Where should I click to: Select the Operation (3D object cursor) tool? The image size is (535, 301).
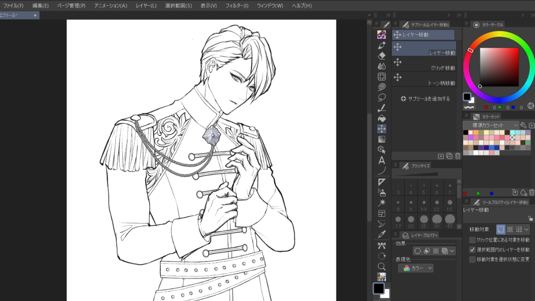pos(382,149)
